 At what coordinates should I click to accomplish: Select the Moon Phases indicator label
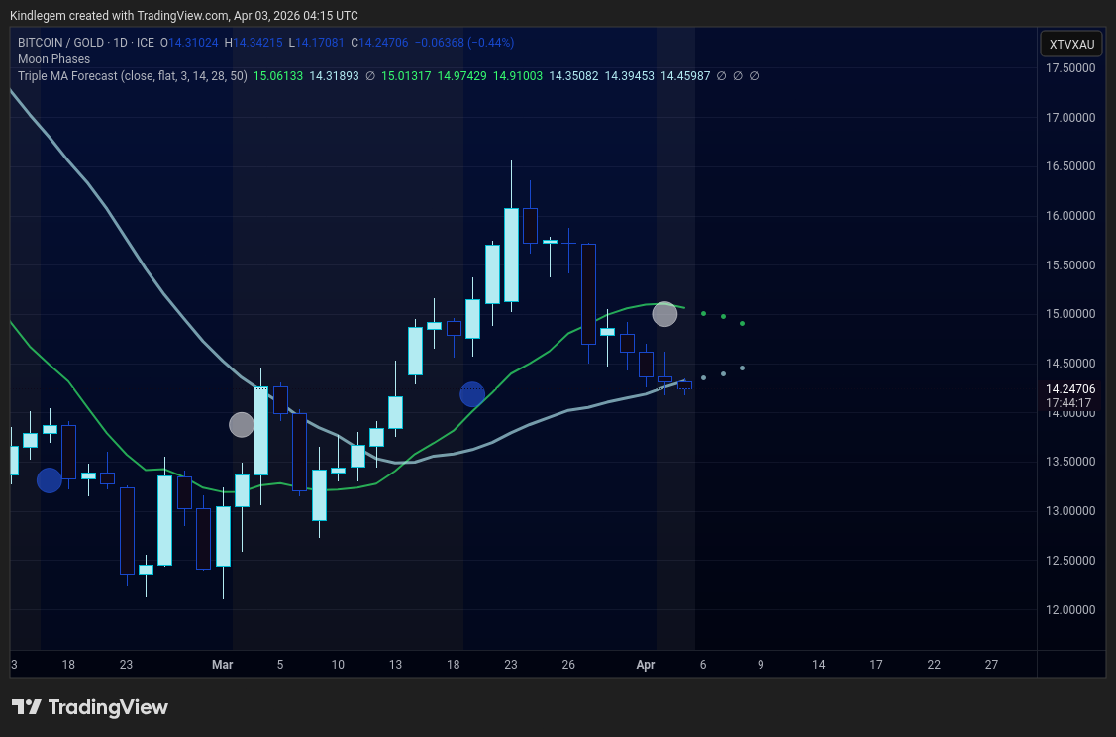coord(54,59)
